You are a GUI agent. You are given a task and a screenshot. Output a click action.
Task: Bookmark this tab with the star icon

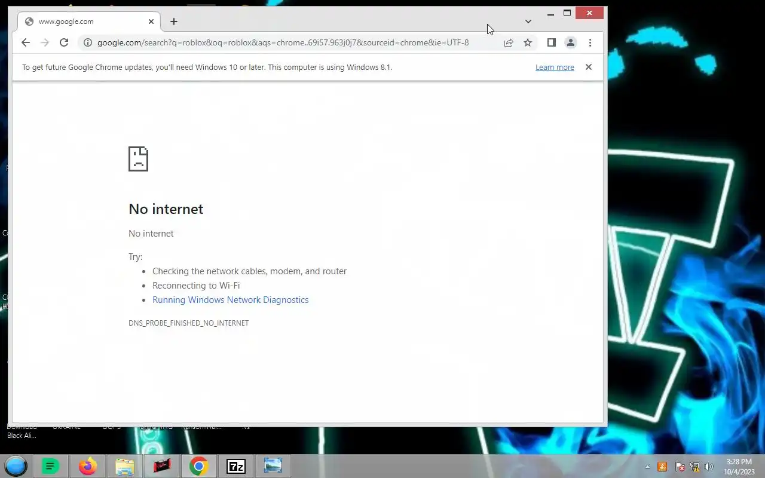point(528,42)
